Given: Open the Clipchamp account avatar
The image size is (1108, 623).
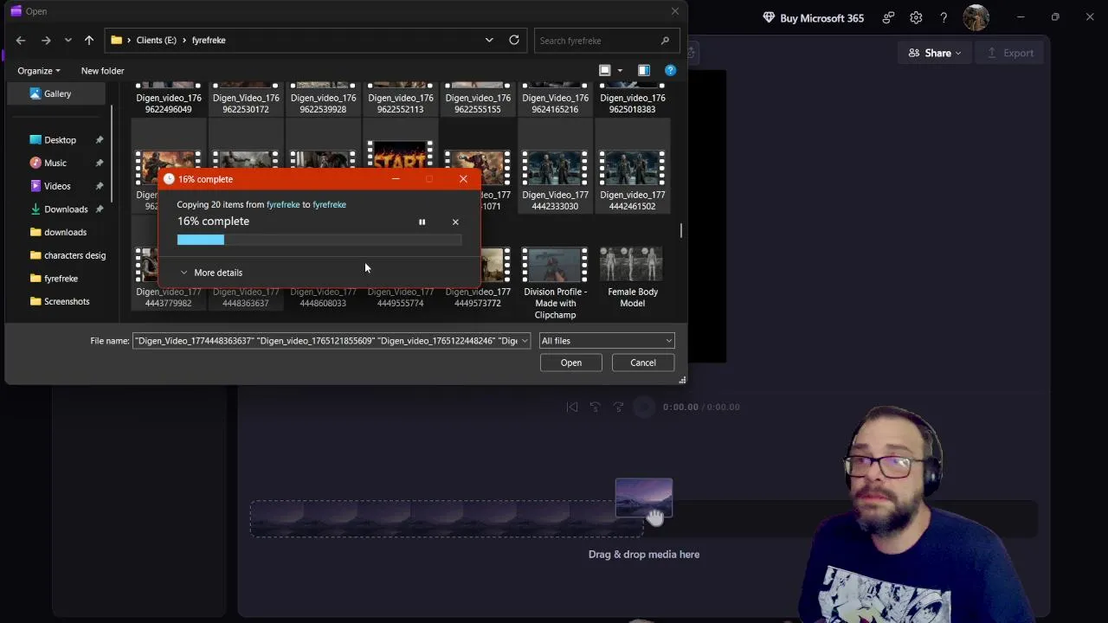Looking at the screenshot, I should (x=976, y=17).
